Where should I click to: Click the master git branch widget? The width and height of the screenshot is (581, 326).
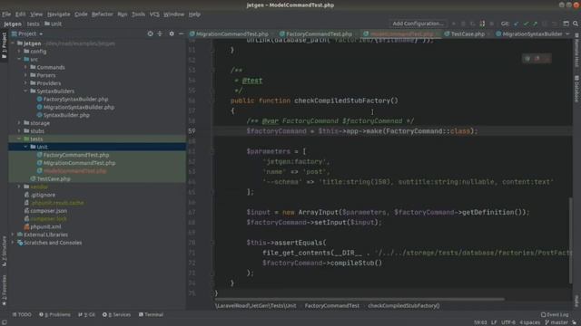[556, 322]
